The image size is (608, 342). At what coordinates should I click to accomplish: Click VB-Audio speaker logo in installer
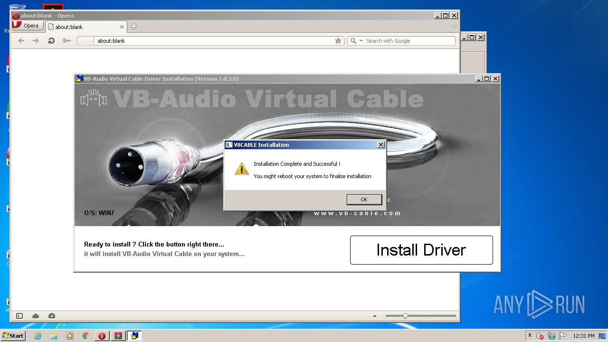click(93, 99)
